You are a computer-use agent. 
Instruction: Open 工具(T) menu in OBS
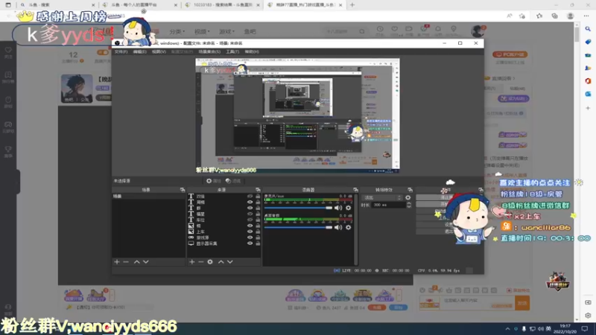[x=232, y=51]
